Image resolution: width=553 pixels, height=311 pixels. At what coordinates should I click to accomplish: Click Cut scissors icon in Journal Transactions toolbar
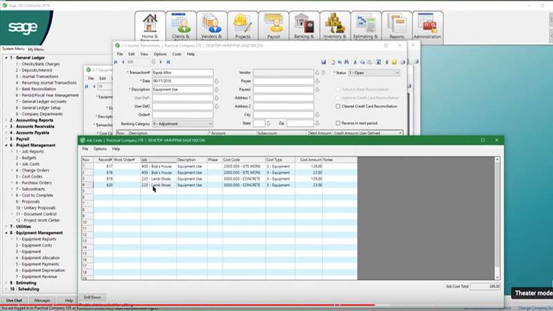pos(355,62)
